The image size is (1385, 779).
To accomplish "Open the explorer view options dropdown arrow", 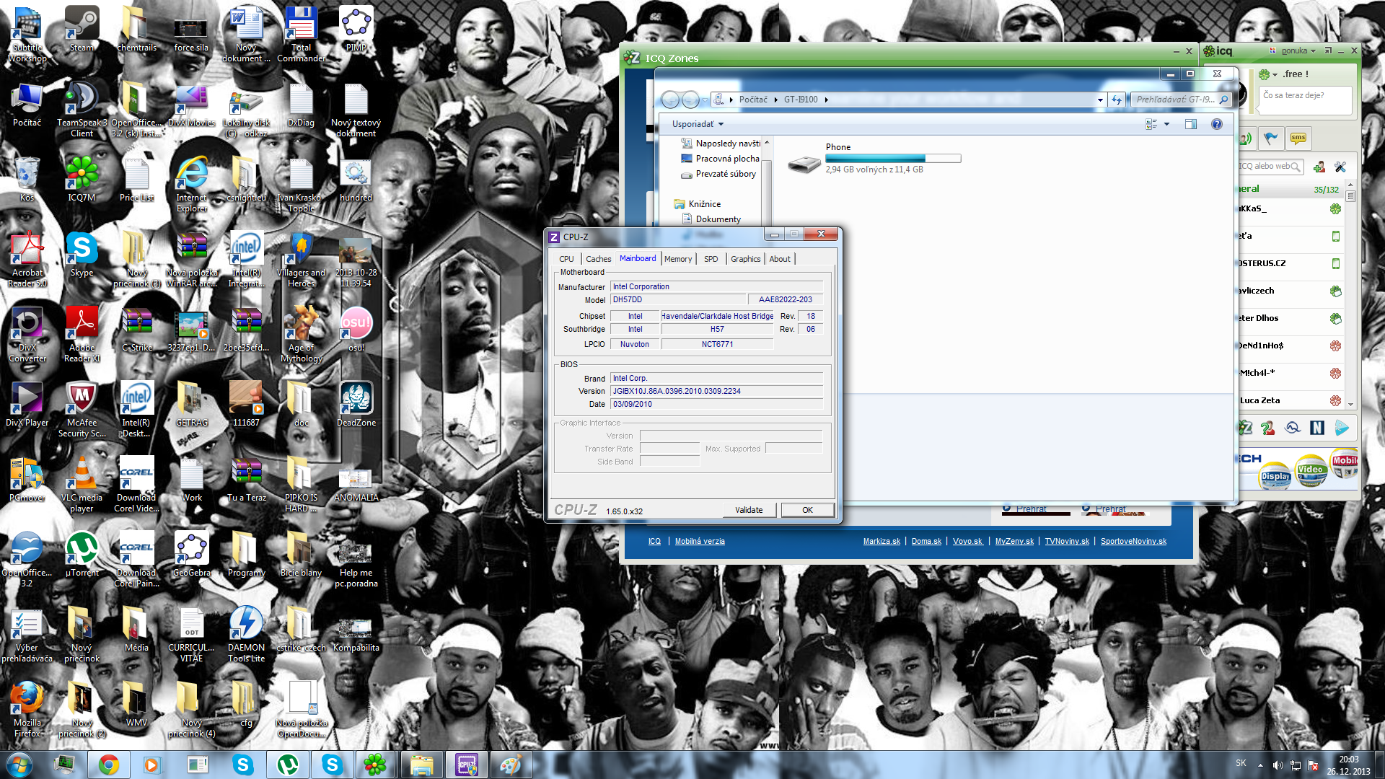I will click(x=1166, y=124).
